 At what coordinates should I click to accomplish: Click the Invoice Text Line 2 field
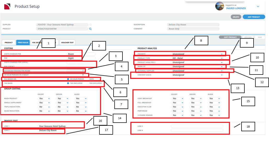tap(64, 130)
